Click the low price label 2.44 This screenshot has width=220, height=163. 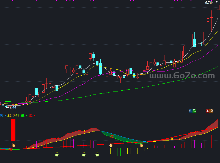point(13,107)
